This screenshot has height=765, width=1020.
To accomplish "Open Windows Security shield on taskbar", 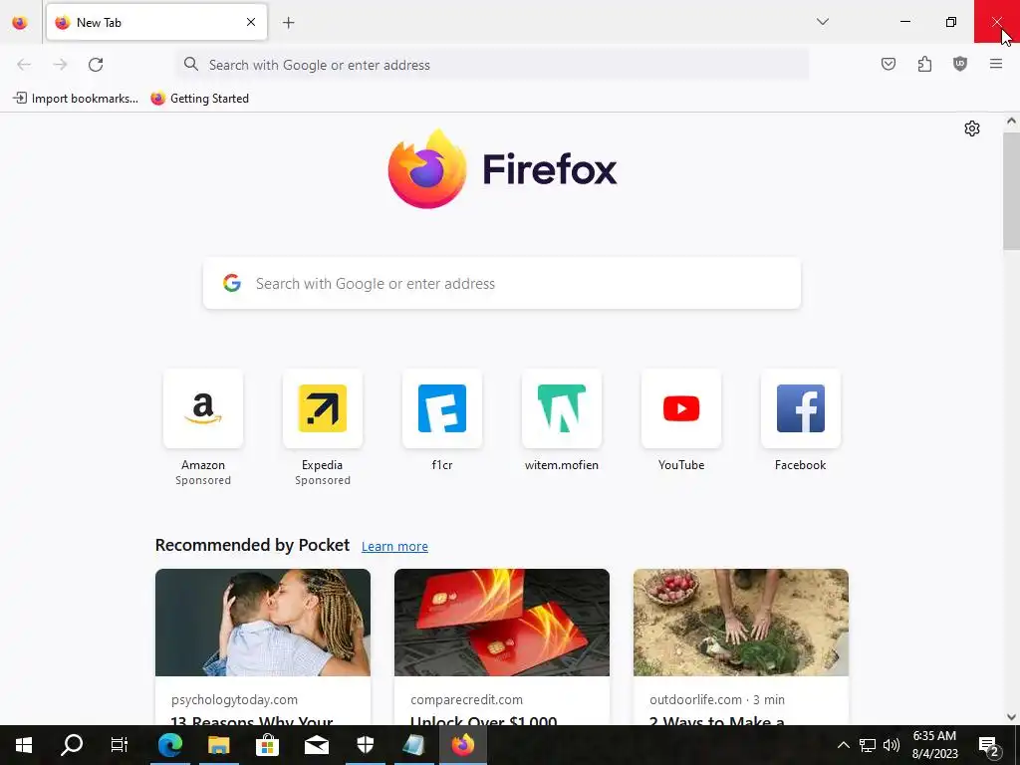I will click(x=365, y=745).
